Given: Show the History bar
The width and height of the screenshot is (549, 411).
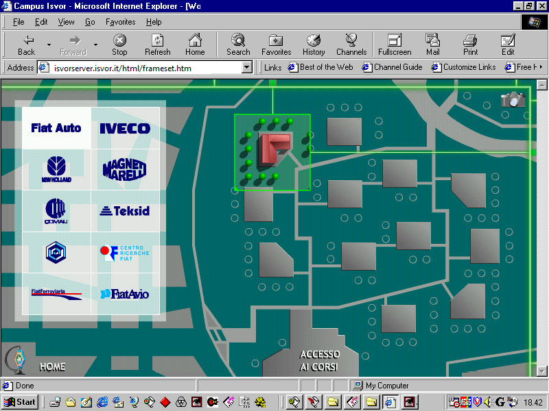Looking at the screenshot, I should (314, 45).
